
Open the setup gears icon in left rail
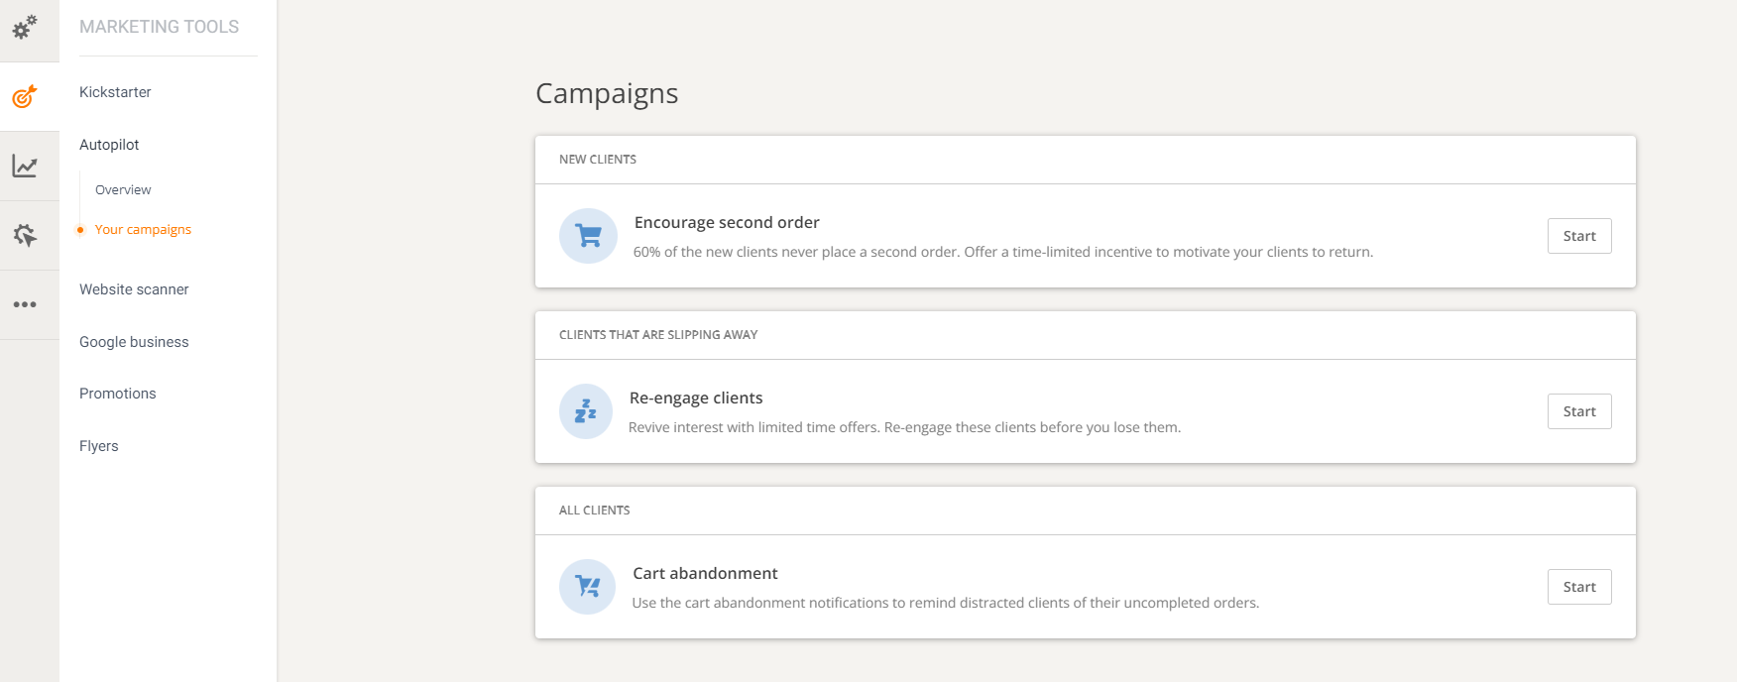click(x=25, y=27)
